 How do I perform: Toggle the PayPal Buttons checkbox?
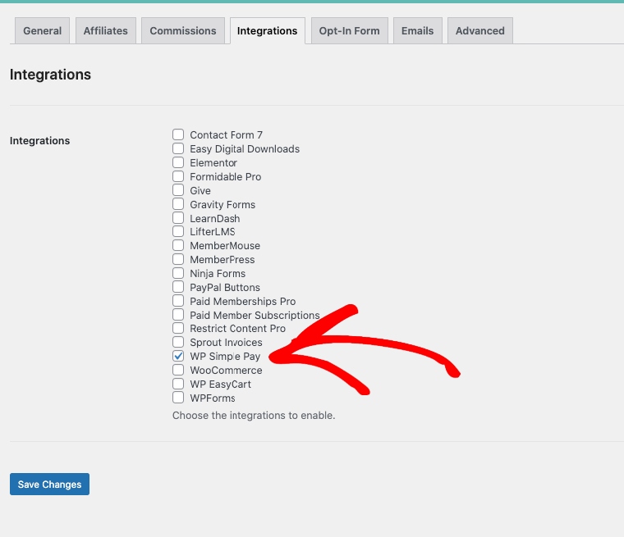click(178, 288)
